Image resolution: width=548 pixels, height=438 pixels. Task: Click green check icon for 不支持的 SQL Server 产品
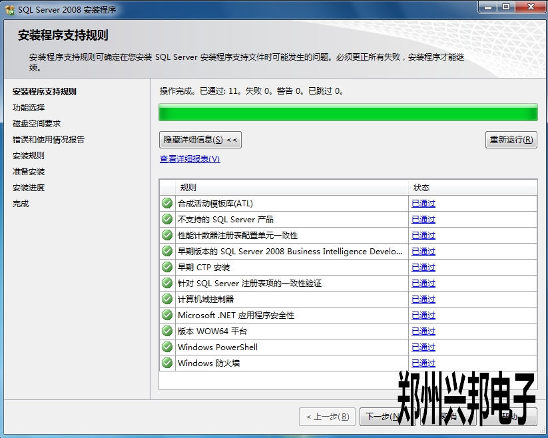pyautogui.click(x=167, y=219)
